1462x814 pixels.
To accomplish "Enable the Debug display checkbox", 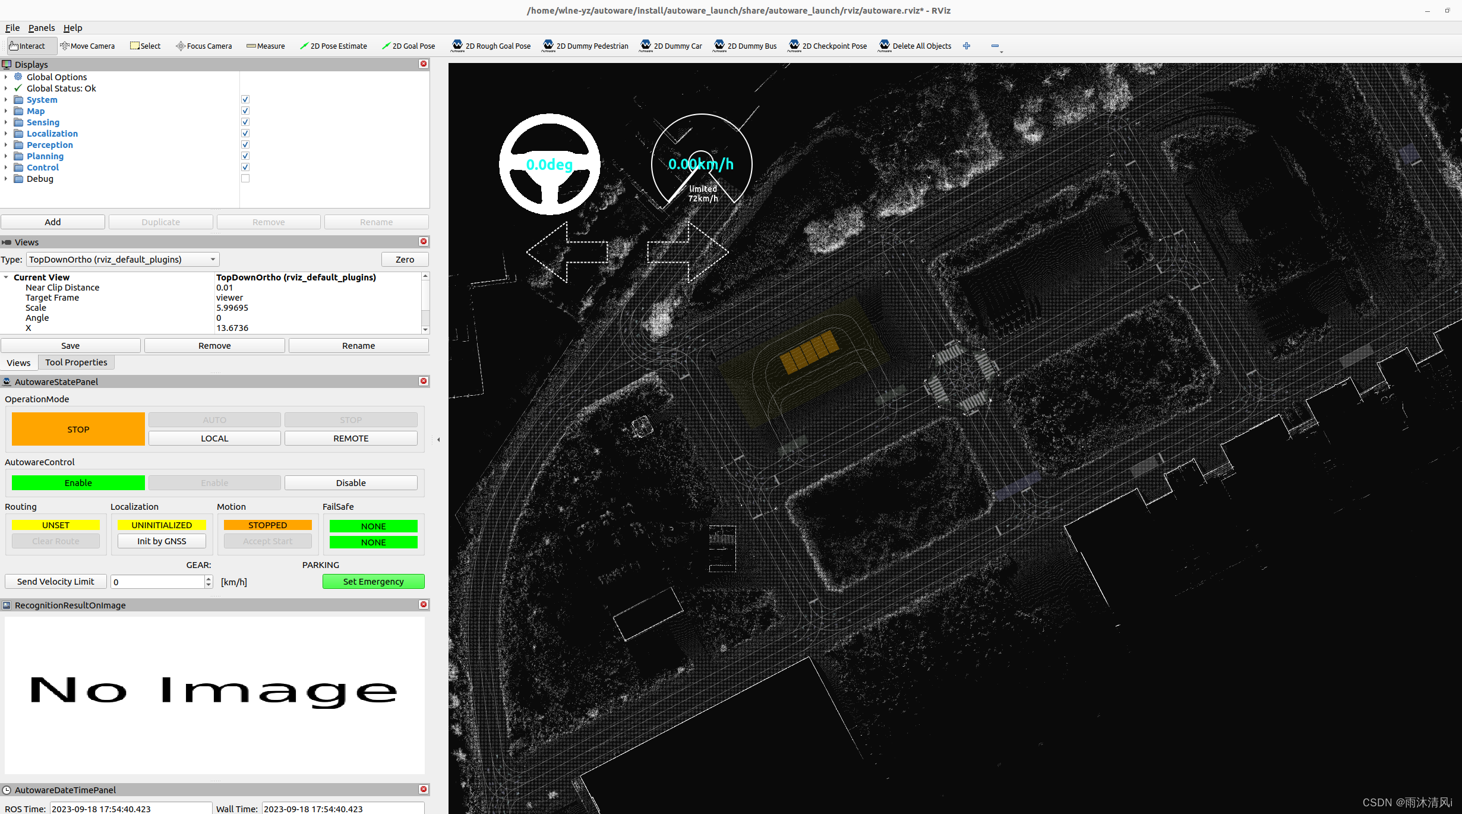I will click(245, 178).
